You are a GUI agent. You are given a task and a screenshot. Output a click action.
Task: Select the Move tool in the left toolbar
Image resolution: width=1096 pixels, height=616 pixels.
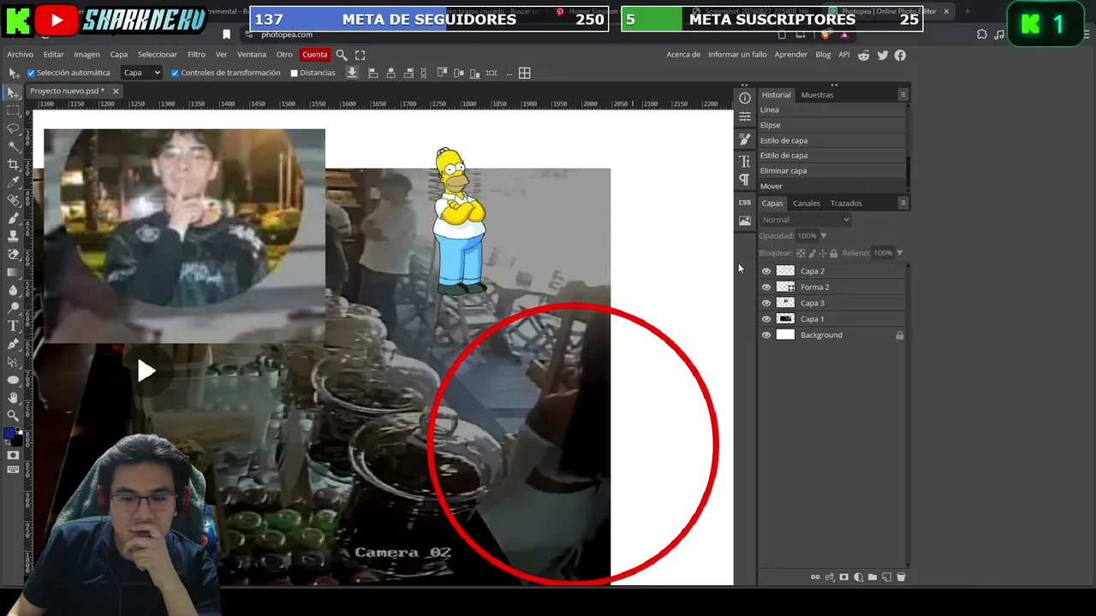pyautogui.click(x=13, y=92)
